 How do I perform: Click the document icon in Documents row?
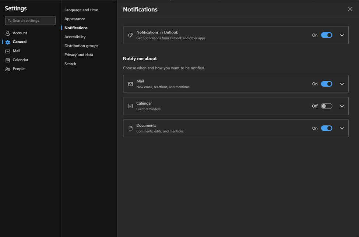[130, 128]
